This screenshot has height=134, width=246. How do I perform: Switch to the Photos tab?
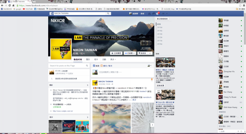[96, 59]
